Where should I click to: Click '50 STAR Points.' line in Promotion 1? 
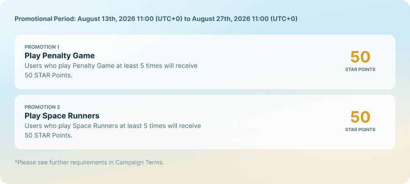tap(48, 76)
